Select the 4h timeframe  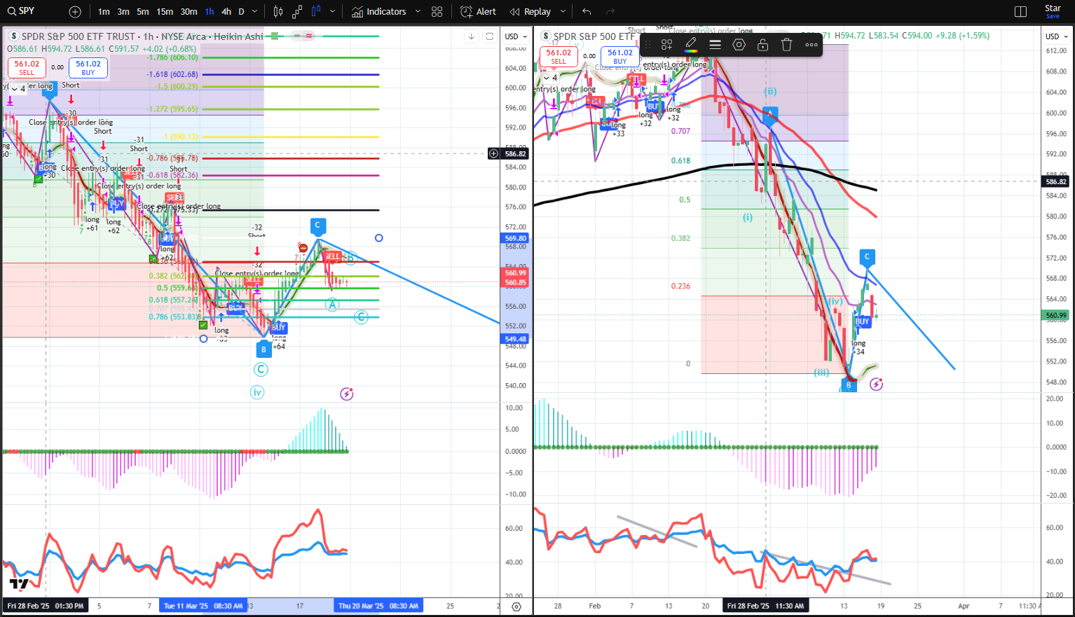pos(226,12)
